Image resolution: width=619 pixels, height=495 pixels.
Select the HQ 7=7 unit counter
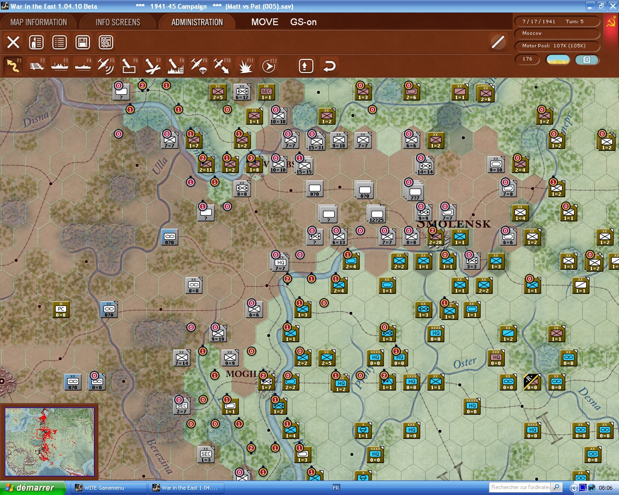(280, 262)
